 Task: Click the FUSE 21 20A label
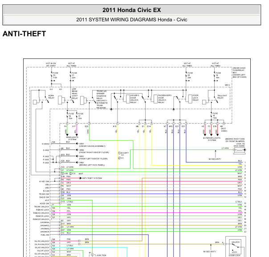point(74,75)
